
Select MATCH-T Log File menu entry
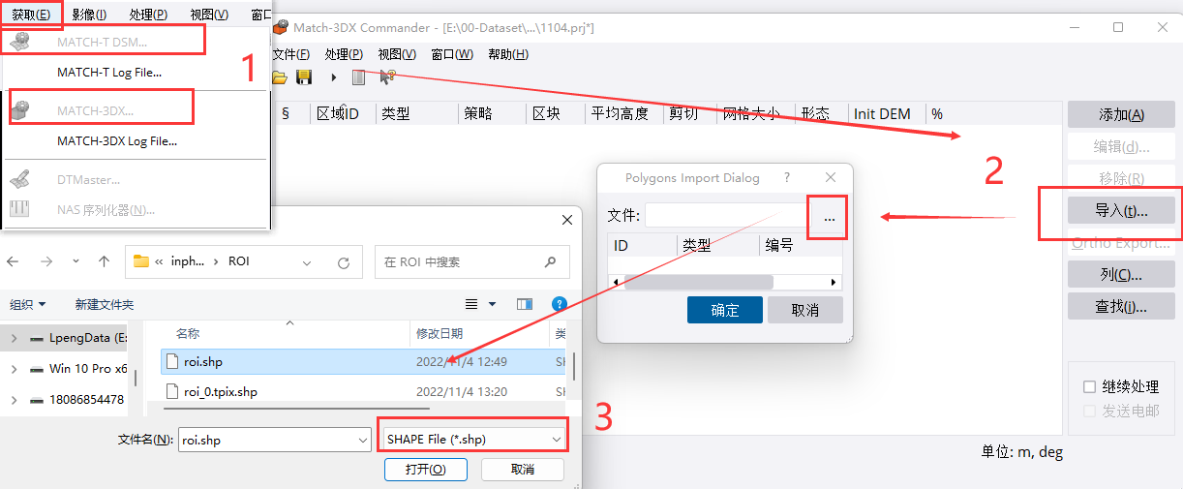pos(109,72)
